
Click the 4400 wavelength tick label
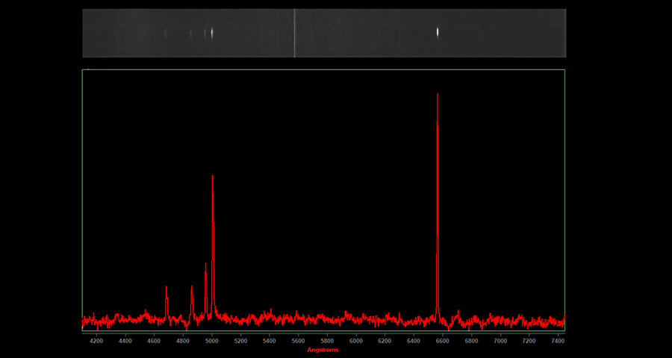coord(125,341)
